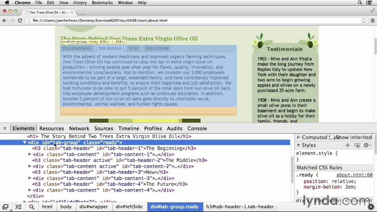Open the History menu
Viewport: 377px width, 212px height.
[x=80, y=3]
